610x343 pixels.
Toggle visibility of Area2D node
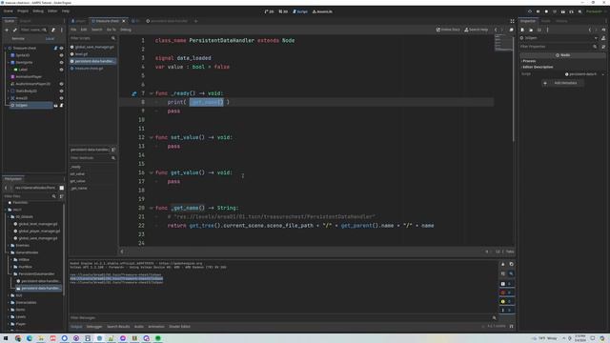pos(61,98)
